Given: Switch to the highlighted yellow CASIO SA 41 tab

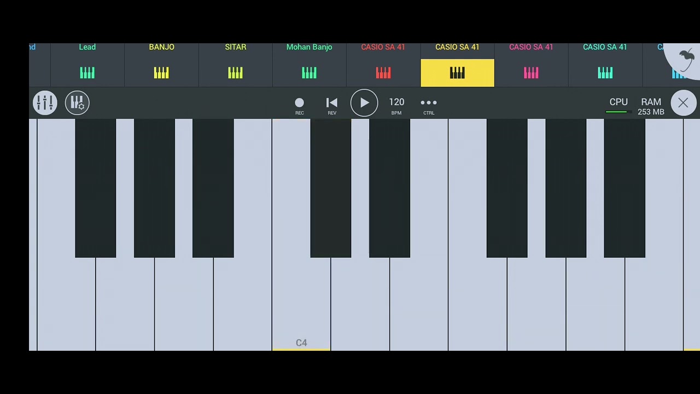Looking at the screenshot, I should 457,65.
